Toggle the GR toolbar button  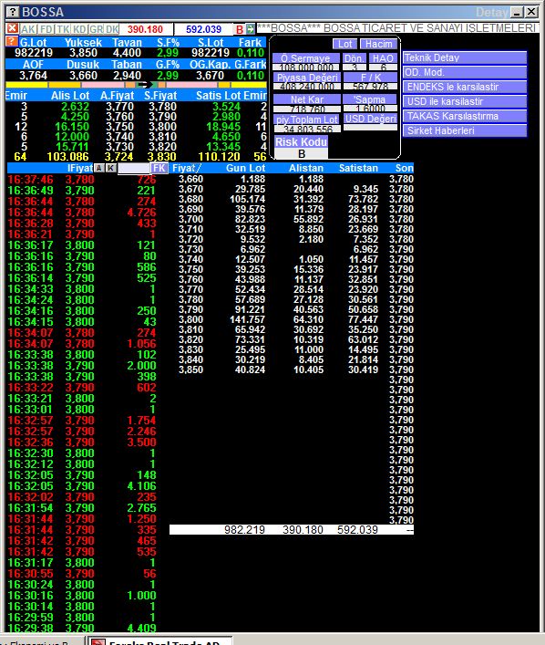97,29
